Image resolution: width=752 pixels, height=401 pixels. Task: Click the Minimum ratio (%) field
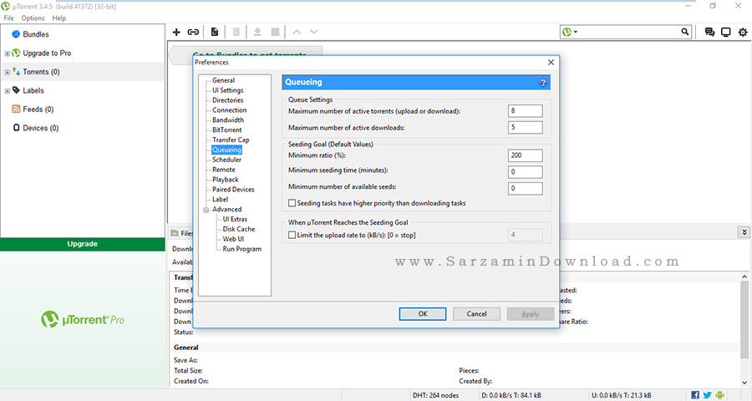click(526, 155)
